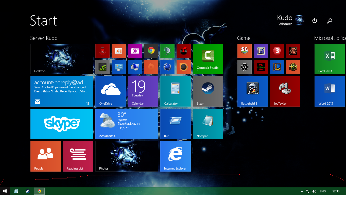Open the Skype tile
This screenshot has width=346, height=200.
click(62, 124)
